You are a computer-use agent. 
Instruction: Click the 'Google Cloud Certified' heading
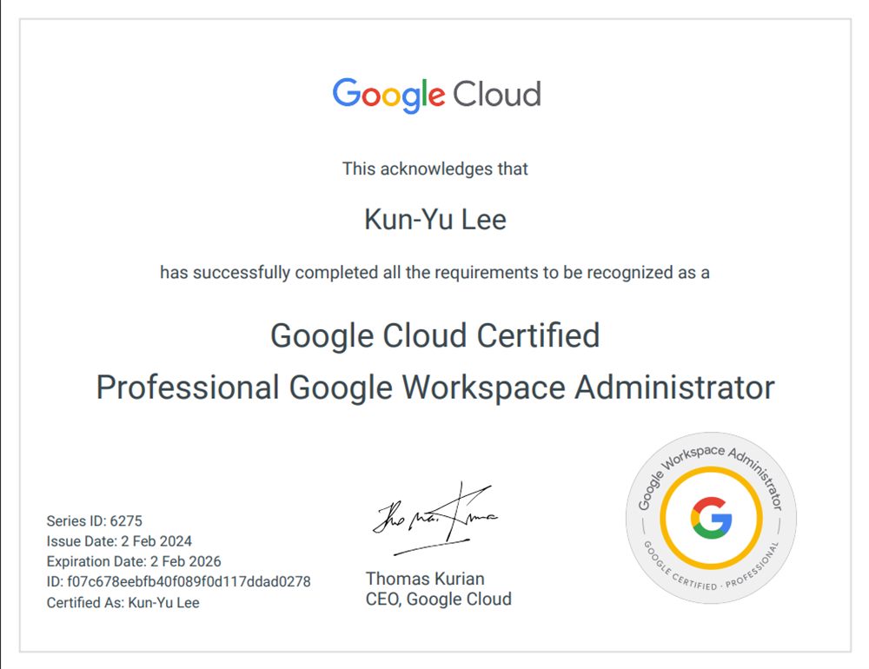[435, 336]
